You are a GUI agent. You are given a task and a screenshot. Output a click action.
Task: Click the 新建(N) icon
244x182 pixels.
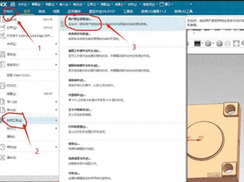pyautogui.click(x=3, y=20)
